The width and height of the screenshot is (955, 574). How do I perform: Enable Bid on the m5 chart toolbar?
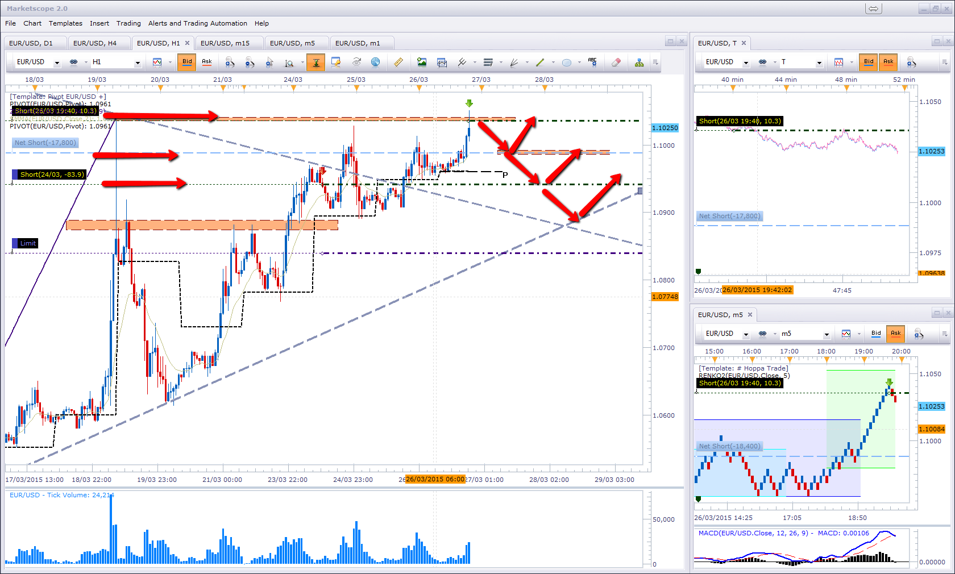point(876,334)
